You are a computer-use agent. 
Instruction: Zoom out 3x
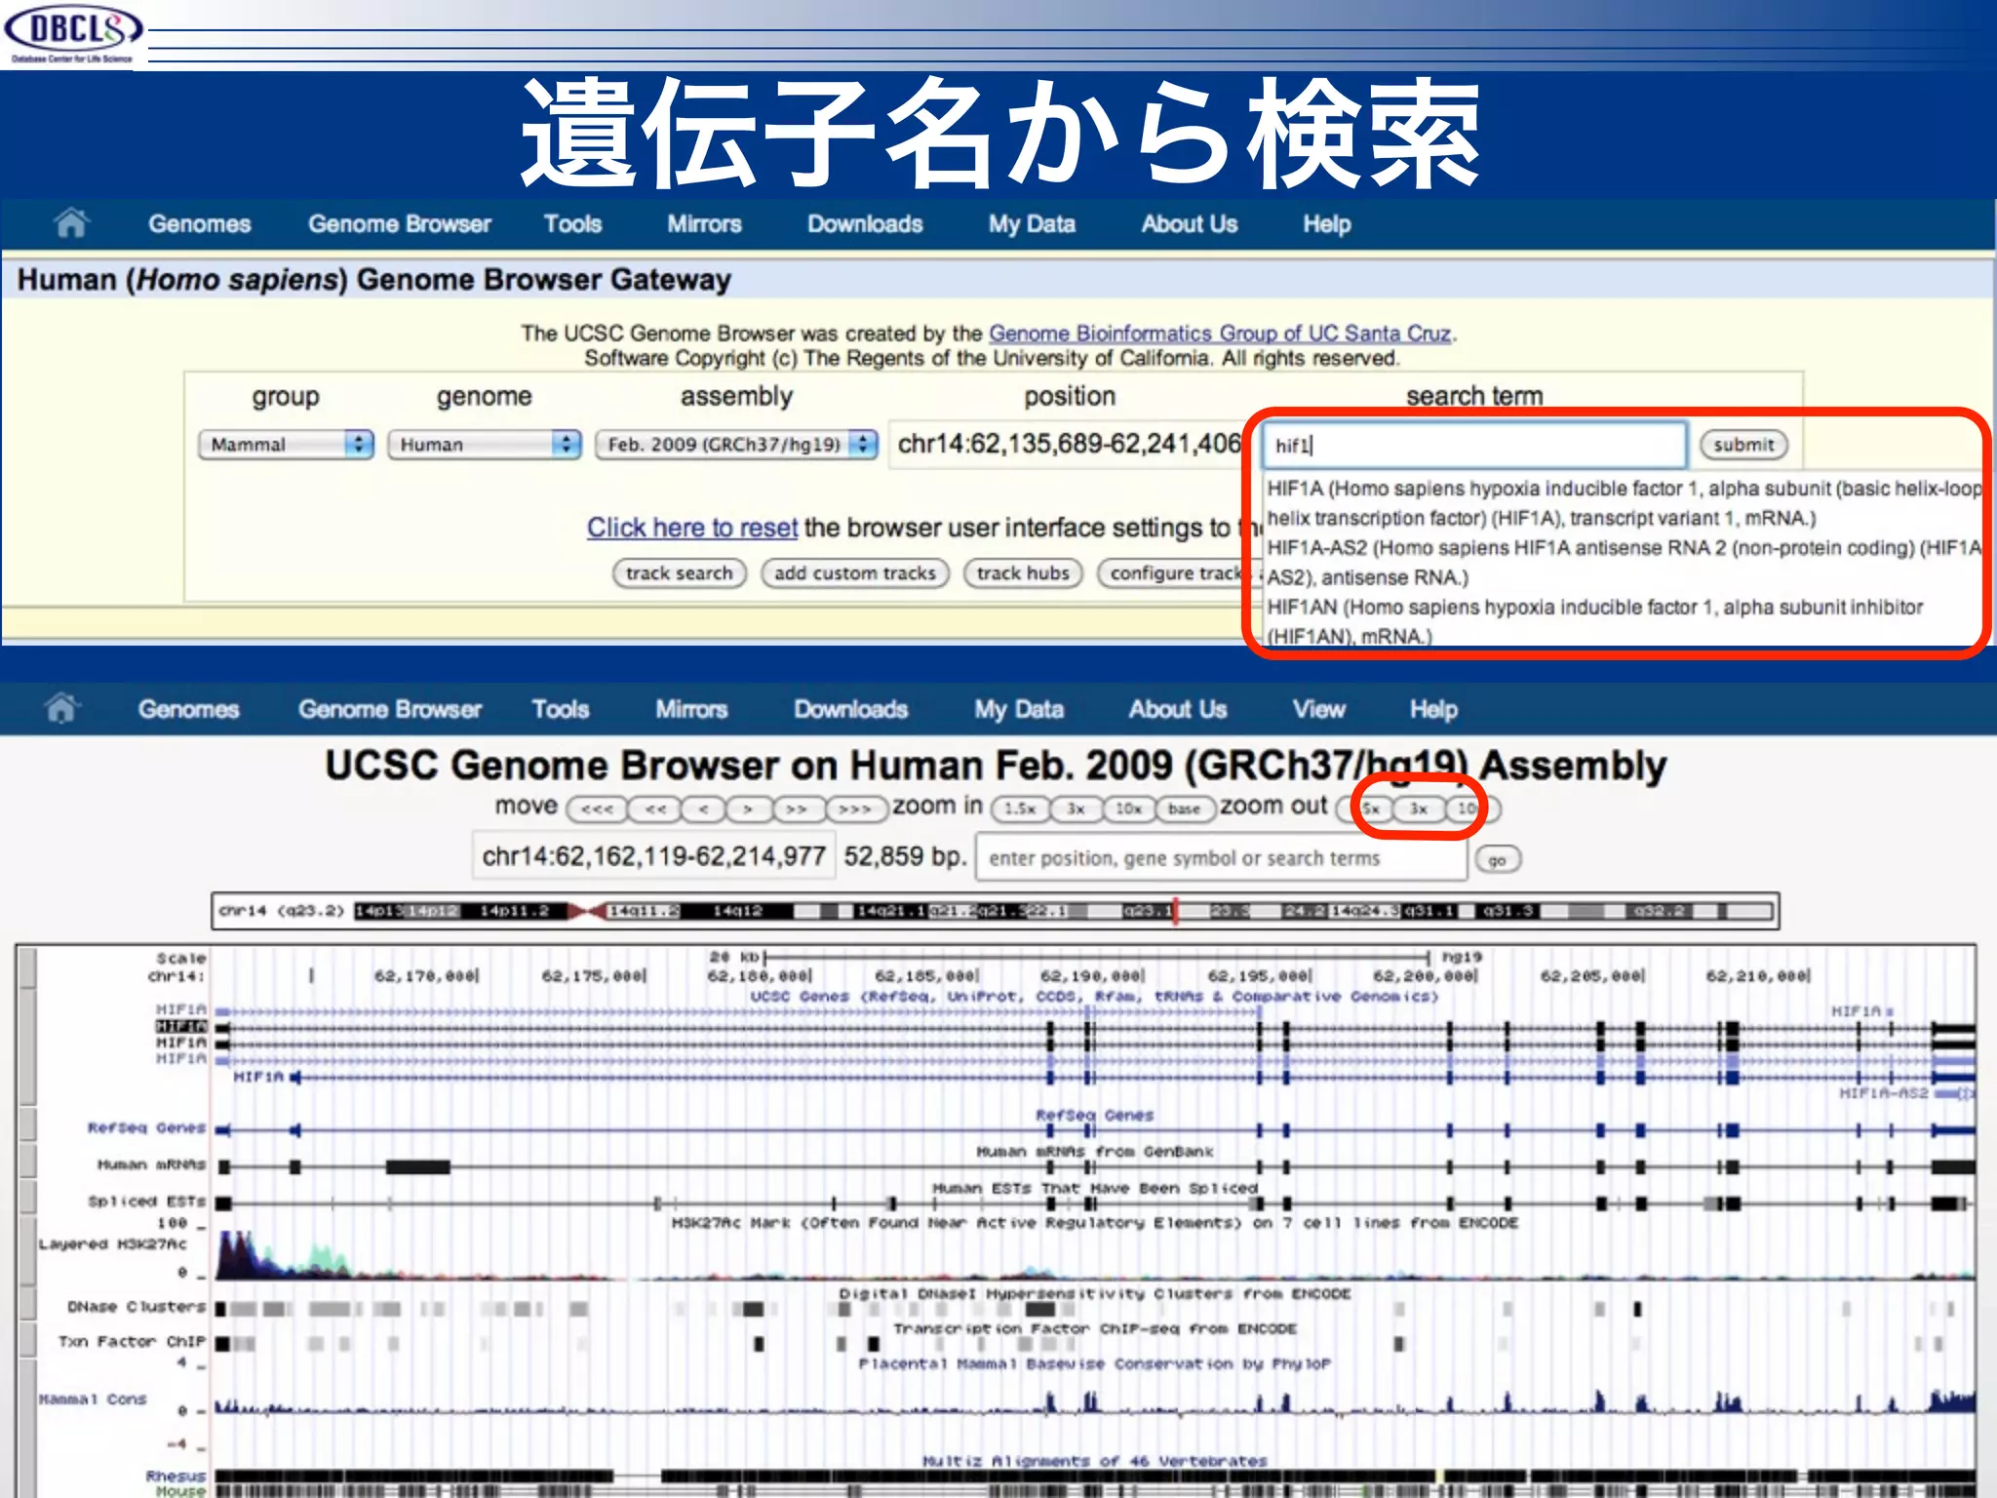tap(1419, 808)
